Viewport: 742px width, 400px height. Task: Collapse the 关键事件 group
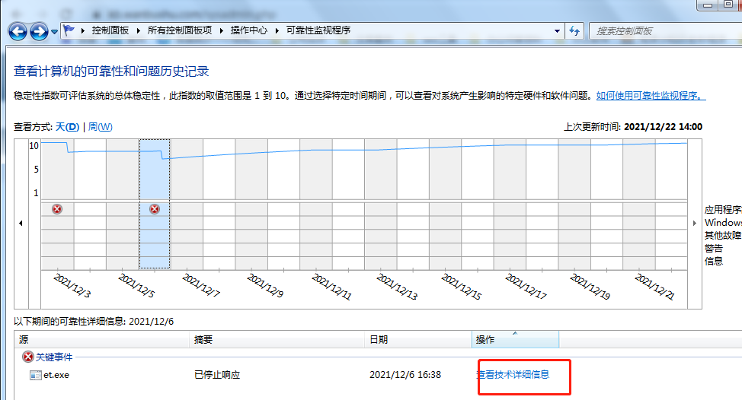pos(54,357)
